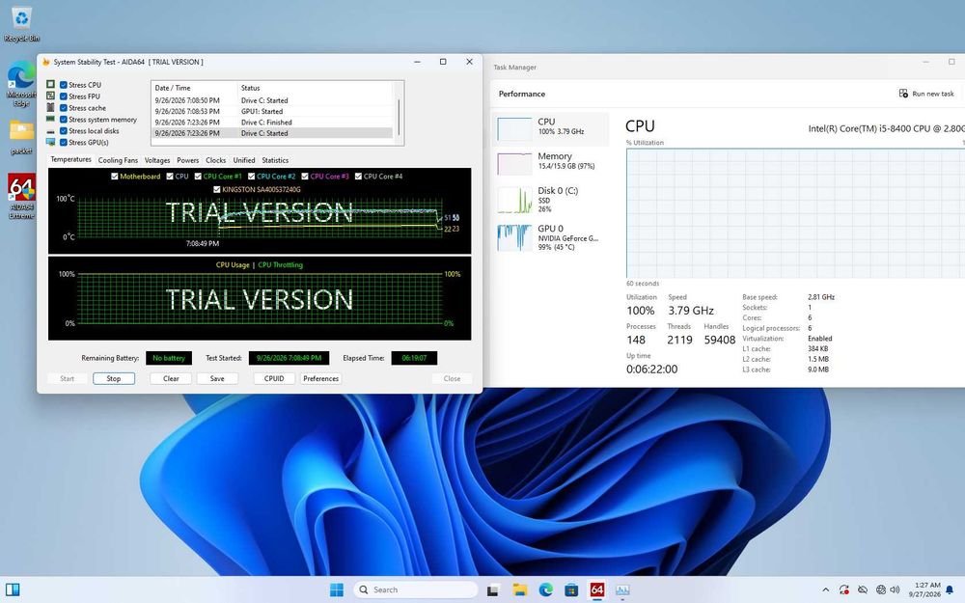Screen dimensions: 965x603
Task: Uncheck the Stress local disks checkbox
Action: (64, 131)
